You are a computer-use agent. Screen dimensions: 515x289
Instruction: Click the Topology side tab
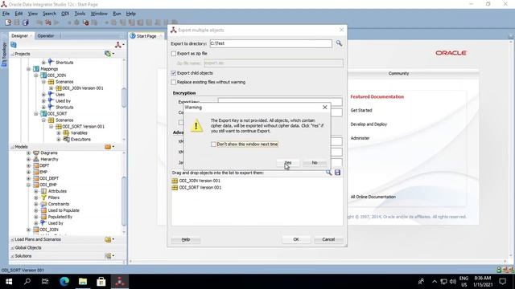[4, 55]
